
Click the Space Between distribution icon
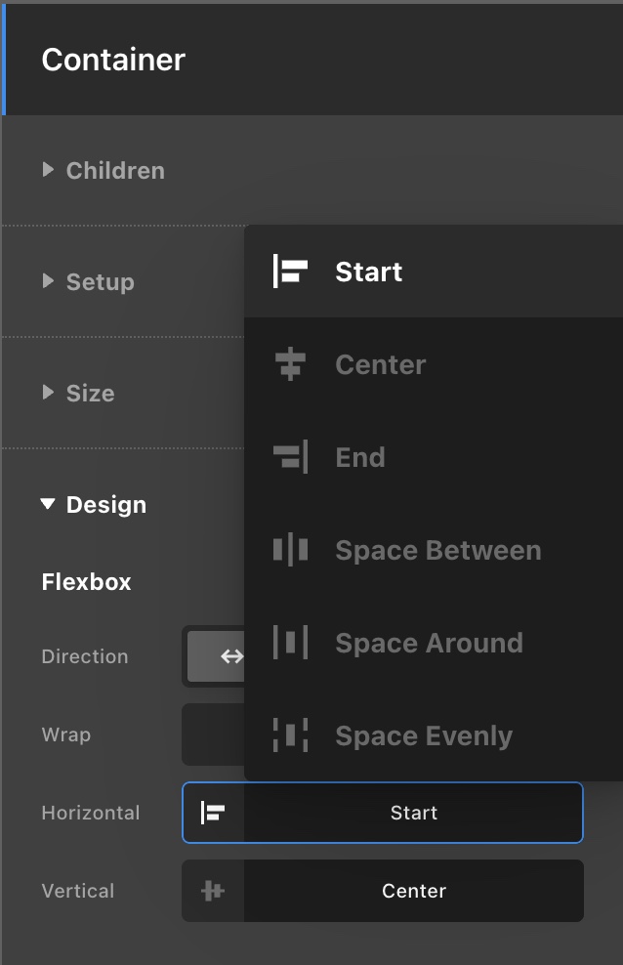290,550
